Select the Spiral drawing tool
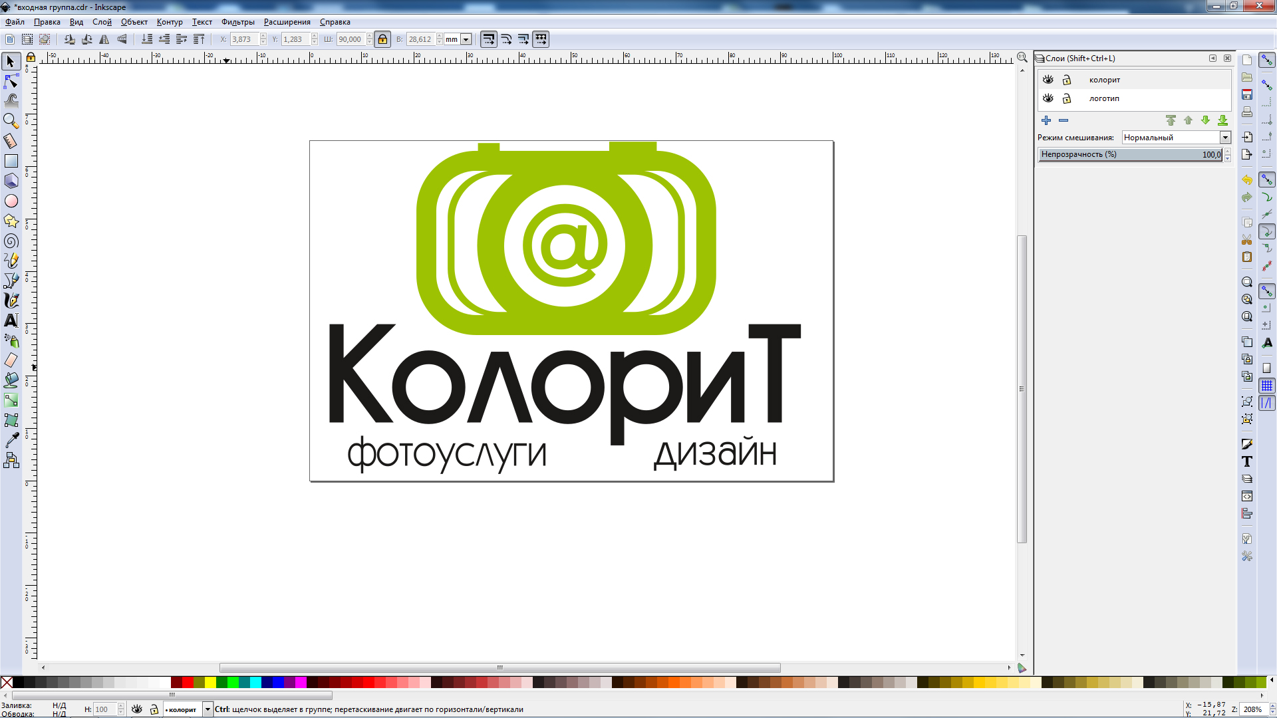The width and height of the screenshot is (1277, 718). click(x=11, y=241)
